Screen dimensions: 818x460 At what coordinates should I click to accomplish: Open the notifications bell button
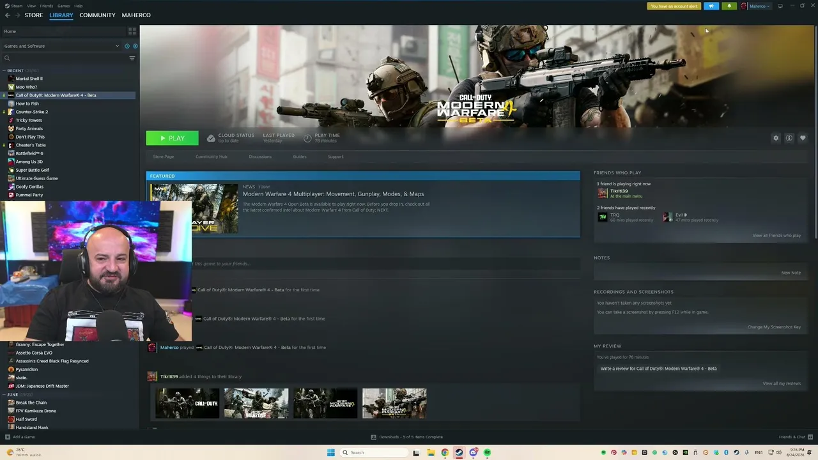(729, 6)
